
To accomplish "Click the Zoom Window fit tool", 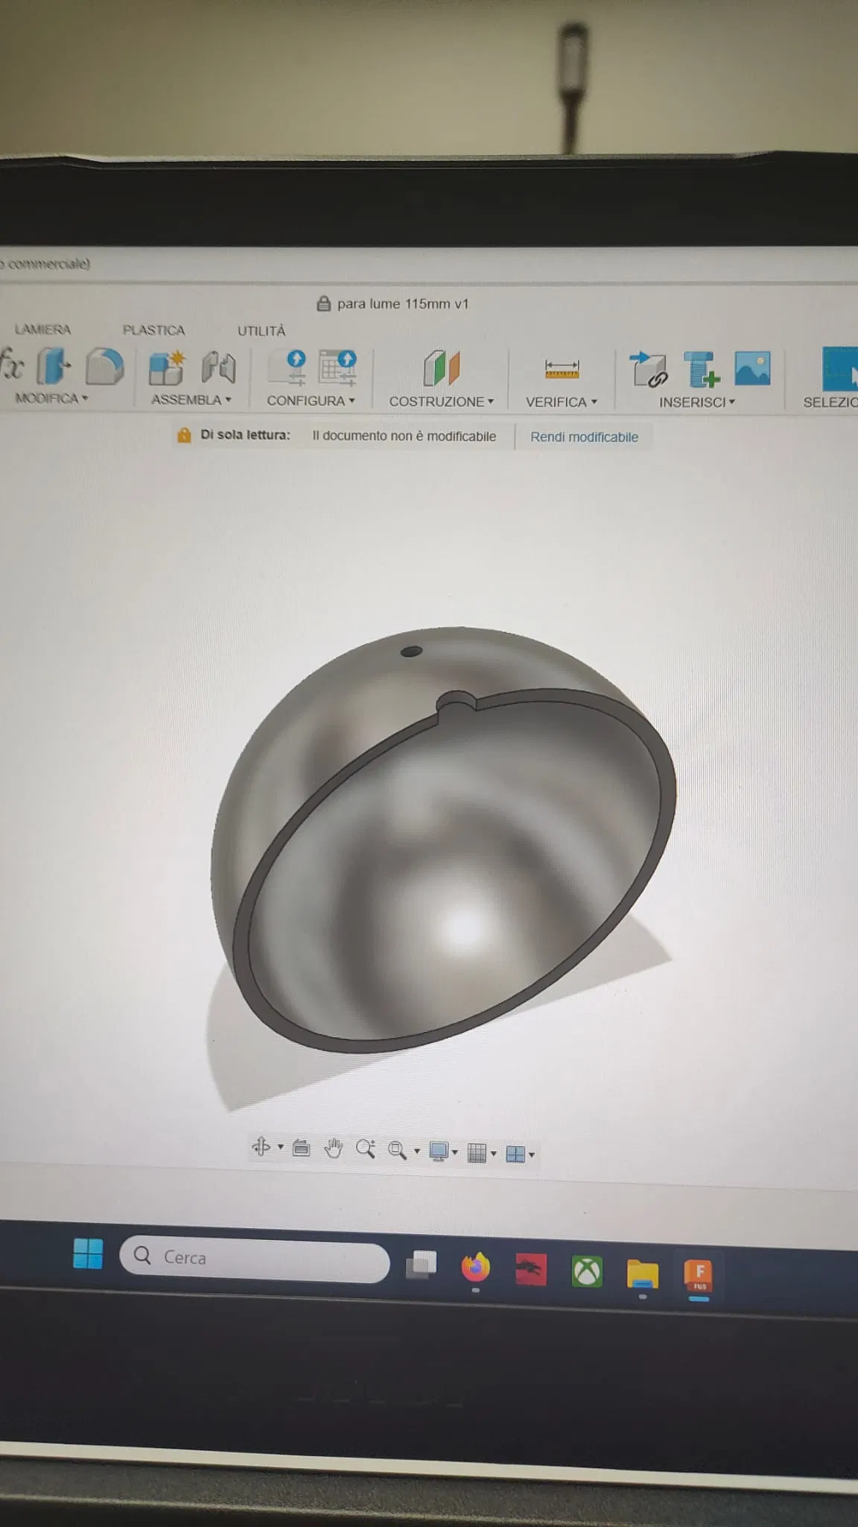I will [x=397, y=1150].
